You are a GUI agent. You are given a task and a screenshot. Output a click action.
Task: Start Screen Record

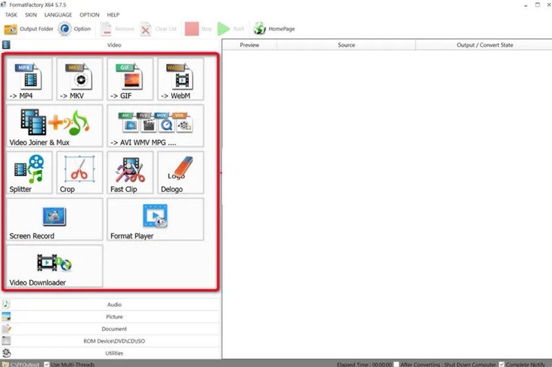[55, 219]
